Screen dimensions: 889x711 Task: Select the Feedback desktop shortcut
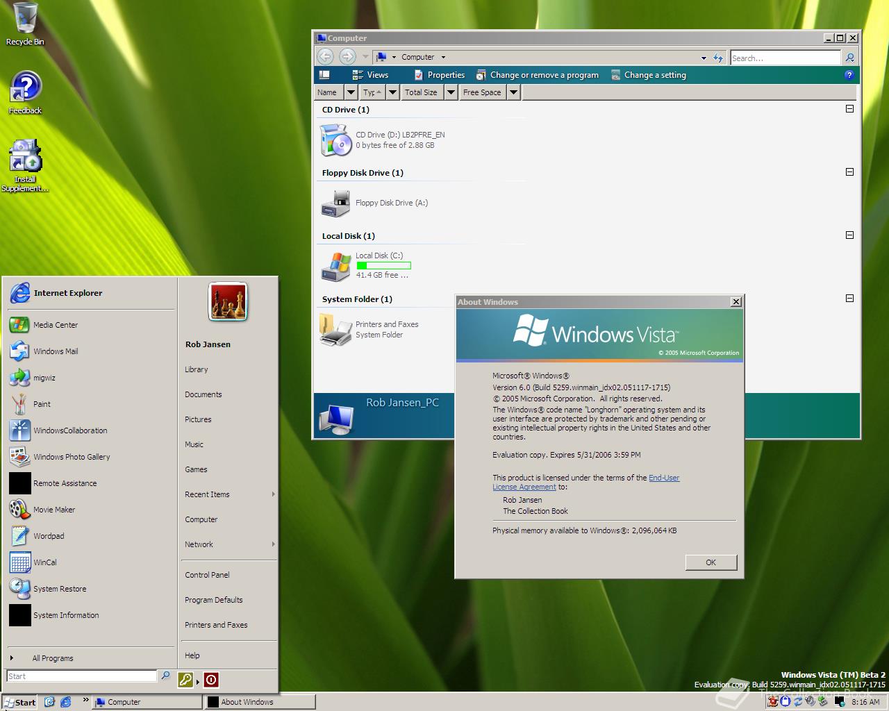pos(25,93)
